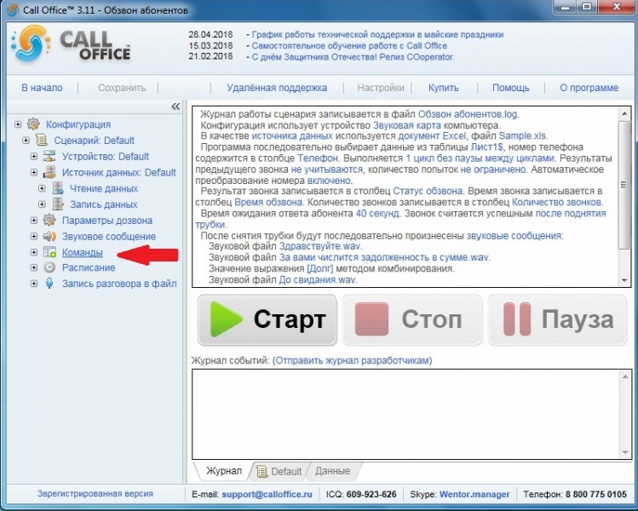Click the Обзвон абонентов.log link
The width and height of the screenshot is (638, 511).
468,114
